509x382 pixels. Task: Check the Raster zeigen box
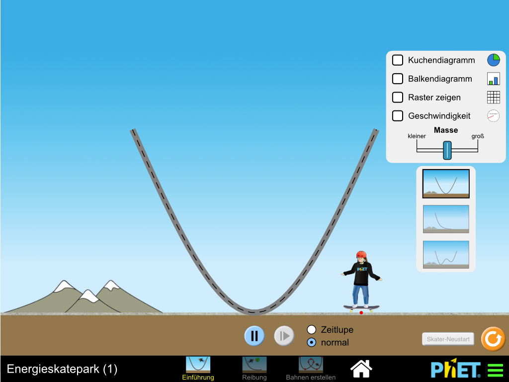click(x=398, y=97)
